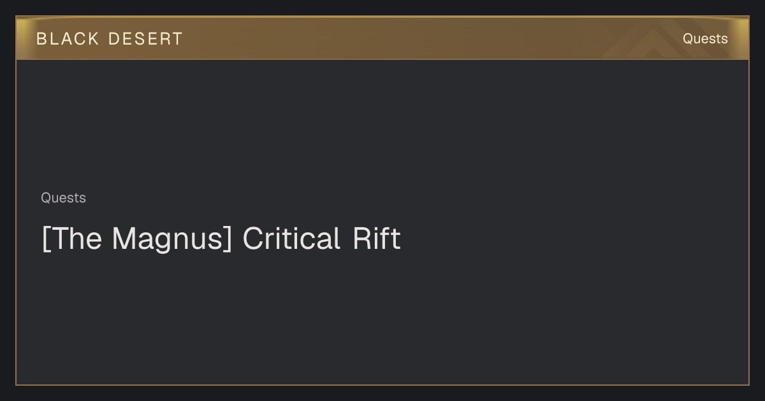The height and width of the screenshot is (401, 765).
Task: Go to Quests section from top right
Action: (x=705, y=39)
